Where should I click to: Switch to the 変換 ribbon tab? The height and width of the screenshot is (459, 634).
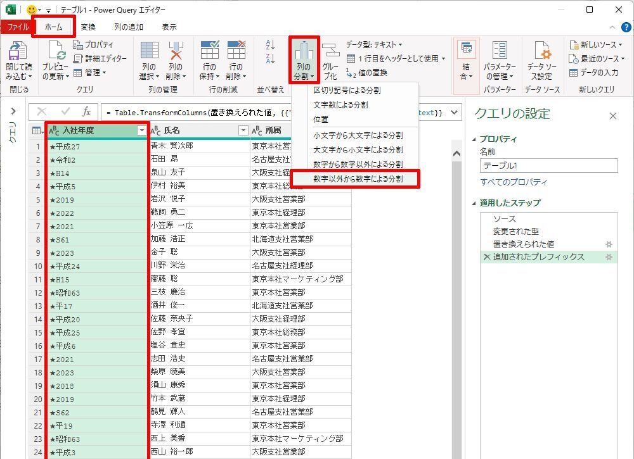(x=88, y=27)
